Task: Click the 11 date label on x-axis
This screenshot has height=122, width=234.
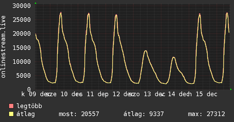Action: coord(90,94)
